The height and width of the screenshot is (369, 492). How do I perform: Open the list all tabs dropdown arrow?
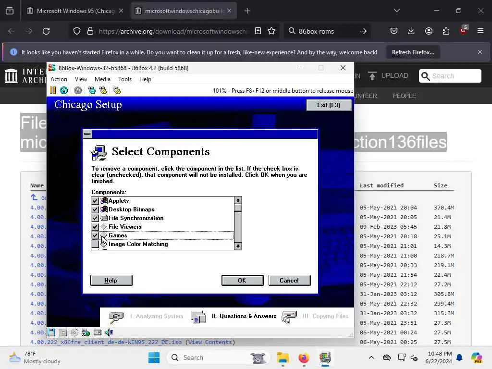pos(396,11)
